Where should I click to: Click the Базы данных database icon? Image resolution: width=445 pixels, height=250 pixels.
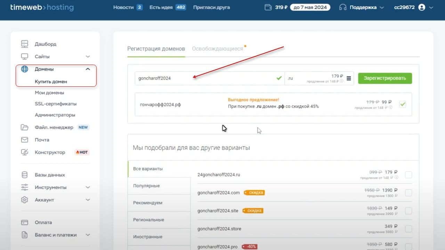tap(24, 175)
